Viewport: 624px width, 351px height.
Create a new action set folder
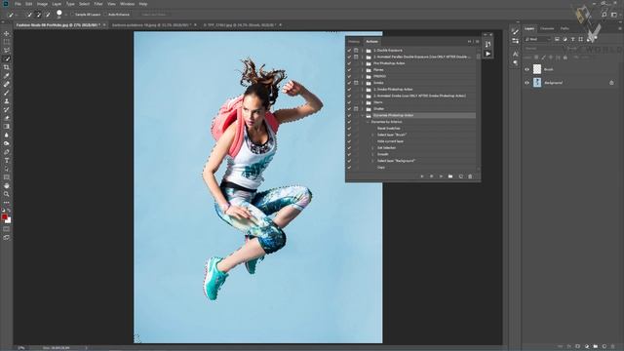[450, 176]
